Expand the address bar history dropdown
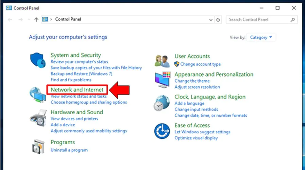306x170 pixels. [x=211, y=20]
